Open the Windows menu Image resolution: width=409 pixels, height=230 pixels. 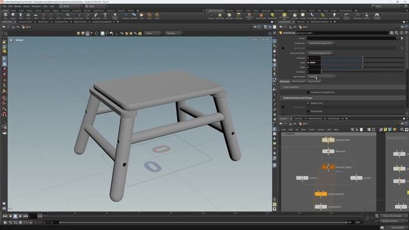36,6
